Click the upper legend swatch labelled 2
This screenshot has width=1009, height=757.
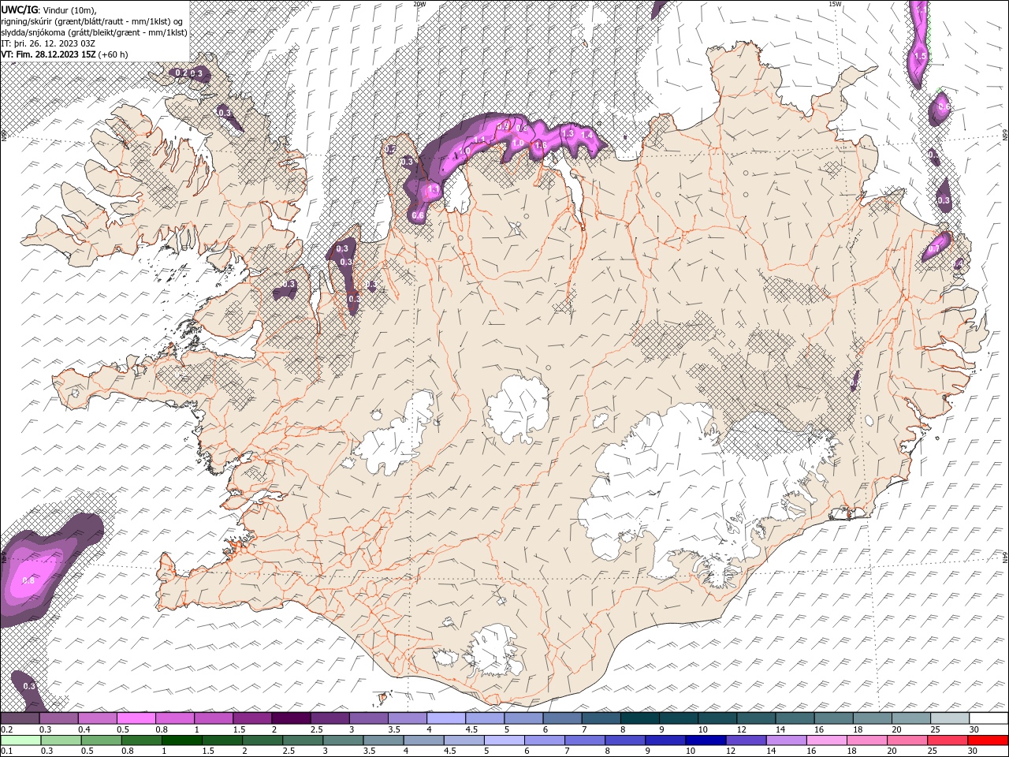[290, 718]
